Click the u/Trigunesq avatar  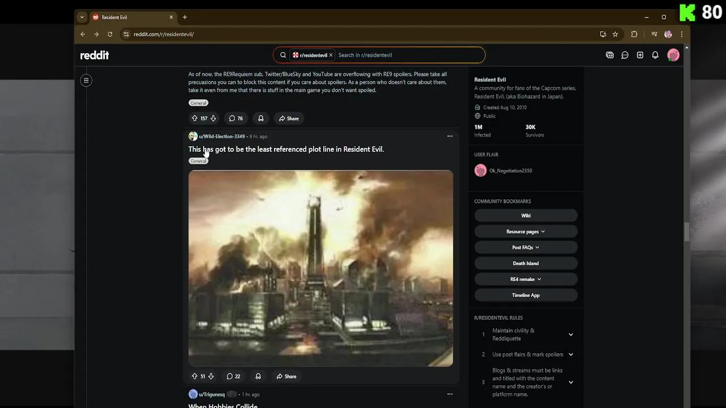[x=193, y=394]
